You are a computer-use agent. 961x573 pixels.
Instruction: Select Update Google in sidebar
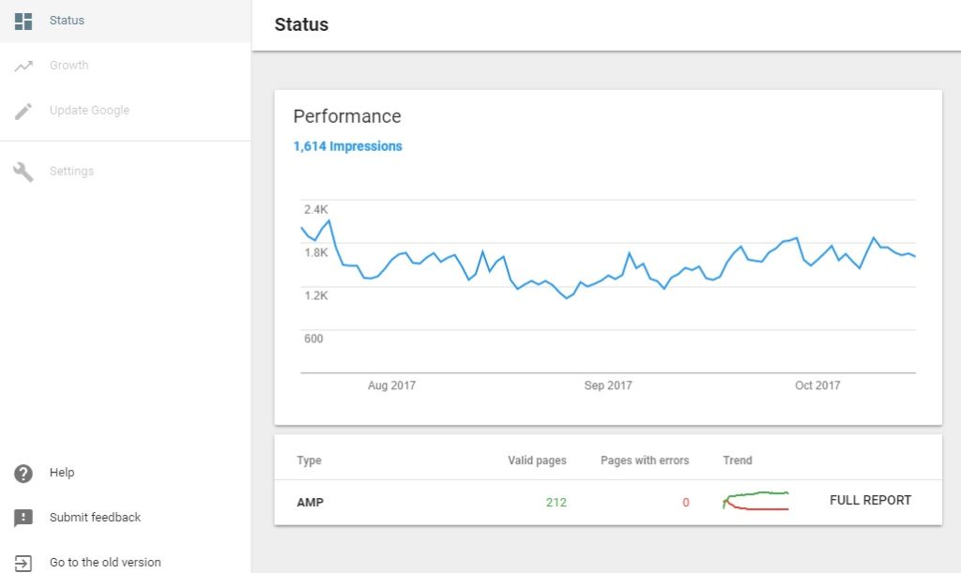point(125,111)
